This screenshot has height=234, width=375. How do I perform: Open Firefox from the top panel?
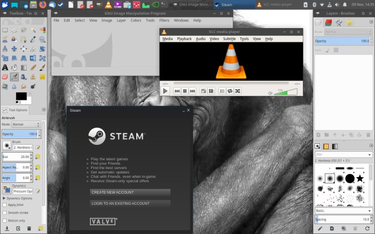pyautogui.click(x=42, y=4)
